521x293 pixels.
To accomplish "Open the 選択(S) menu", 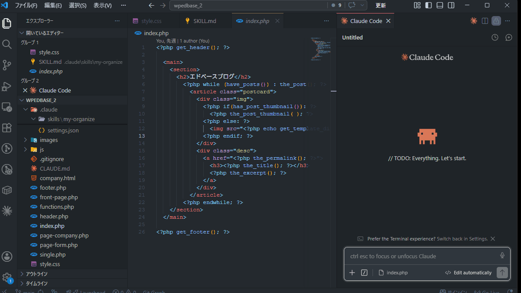I will click(78, 6).
